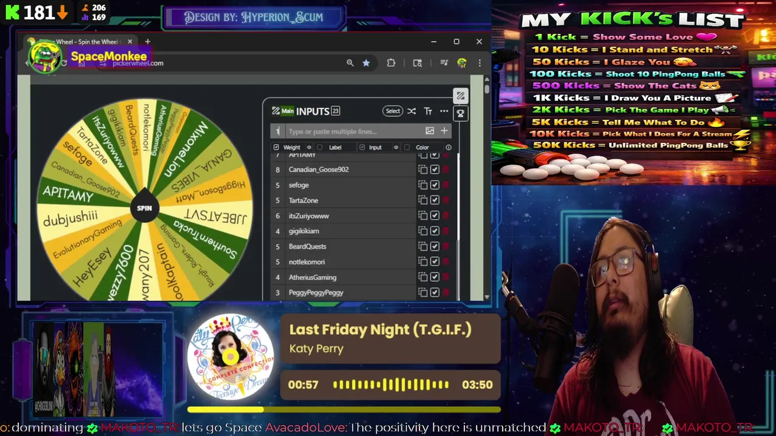Delete the gigikikiam entry
This screenshot has height=436, width=776.
(447, 231)
